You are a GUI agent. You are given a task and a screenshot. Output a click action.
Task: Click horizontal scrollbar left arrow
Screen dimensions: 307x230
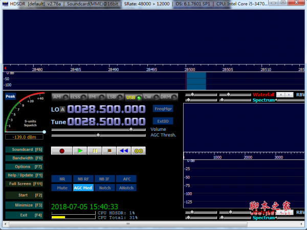[6, 224]
